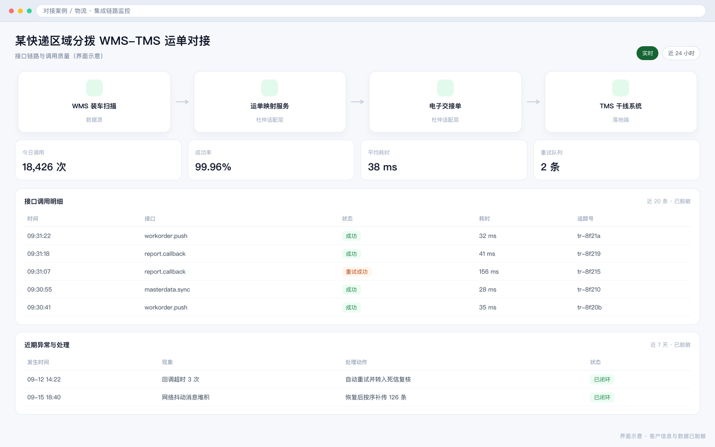The image size is (715, 447).
Task: Open the 成功率 99.96% stat card
Action: [x=271, y=160]
